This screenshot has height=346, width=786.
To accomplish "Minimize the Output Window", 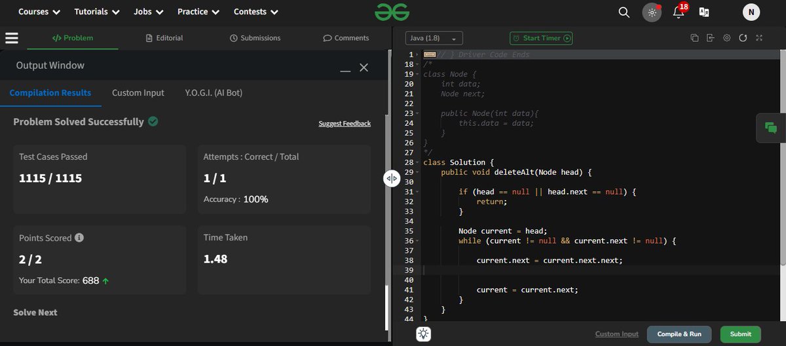I will (x=345, y=69).
